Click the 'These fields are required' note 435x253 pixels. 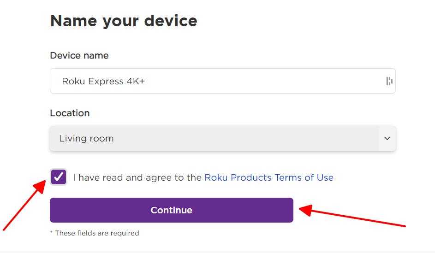point(94,233)
